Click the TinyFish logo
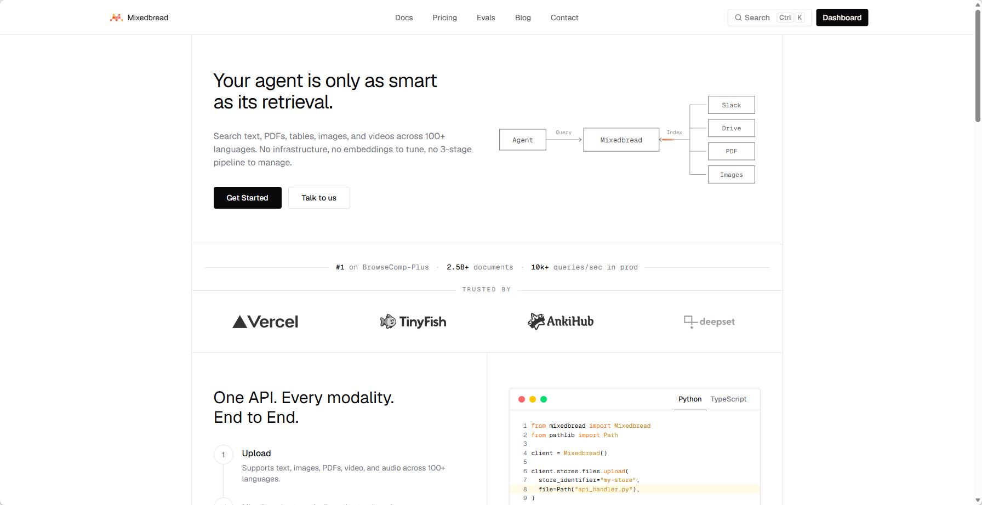 413,322
